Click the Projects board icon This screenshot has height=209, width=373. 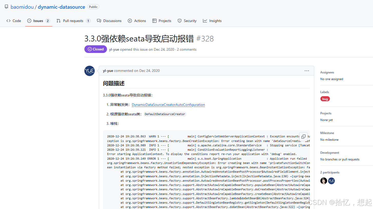click(x=154, y=21)
